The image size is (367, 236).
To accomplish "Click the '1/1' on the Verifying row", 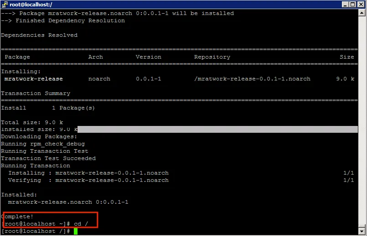I will click(x=348, y=180).
